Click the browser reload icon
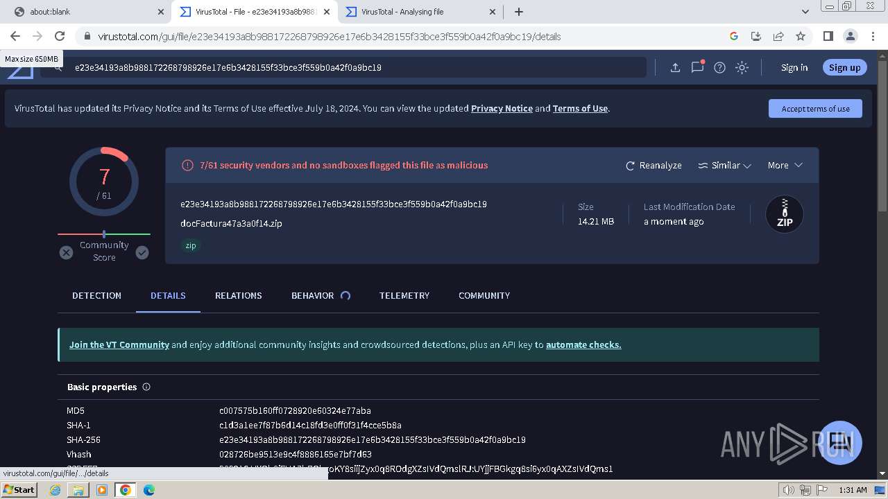Screen dimensions: 888x499 click(60, 36)
